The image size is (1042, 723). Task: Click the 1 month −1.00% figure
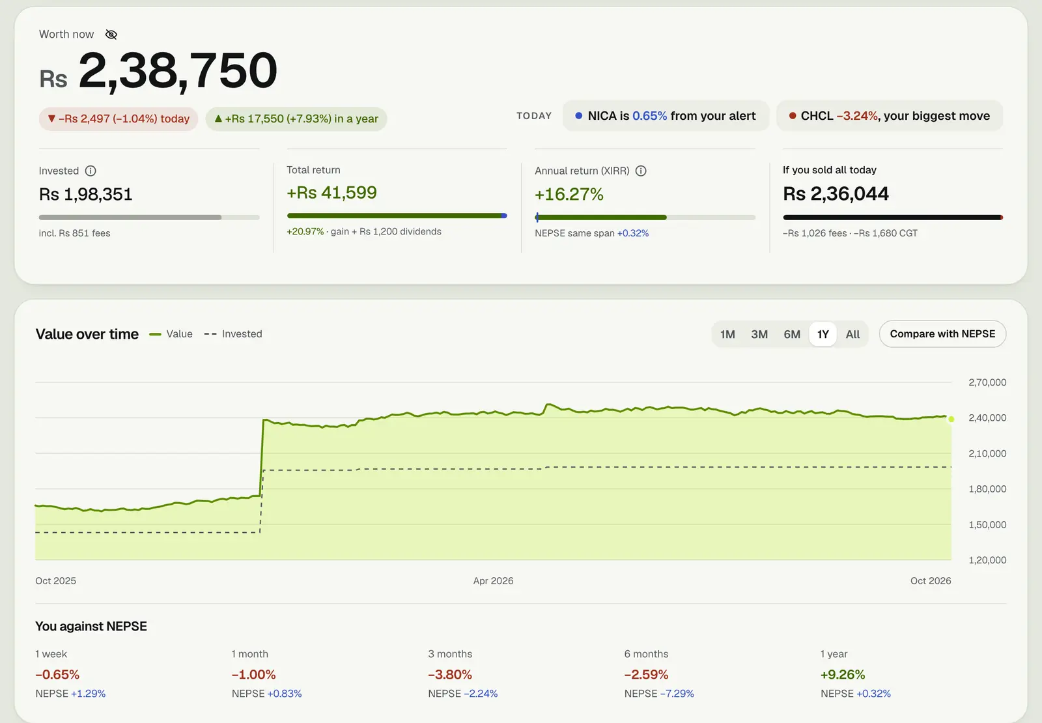pyautogui.click(x=254, y=675)
